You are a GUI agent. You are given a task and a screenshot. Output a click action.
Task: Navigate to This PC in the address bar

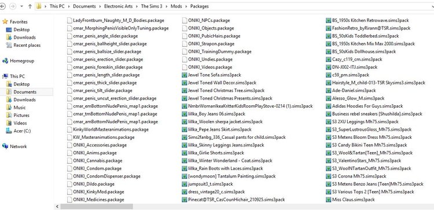57,6
